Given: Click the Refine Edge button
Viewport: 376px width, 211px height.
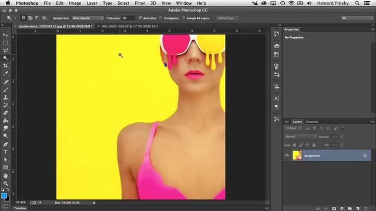Looking at the screenshot, I should click(x=227, y=18).
